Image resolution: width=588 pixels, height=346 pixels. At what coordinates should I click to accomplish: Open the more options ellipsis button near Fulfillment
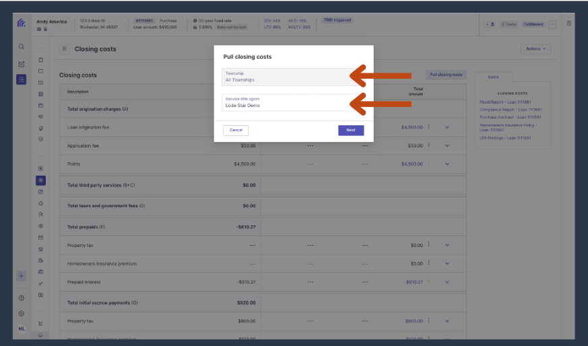(x=552, y=24)
